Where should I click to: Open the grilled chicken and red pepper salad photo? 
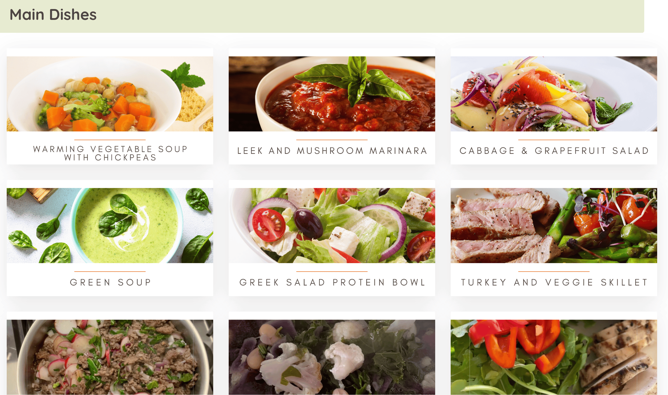[x=554, y=357]
